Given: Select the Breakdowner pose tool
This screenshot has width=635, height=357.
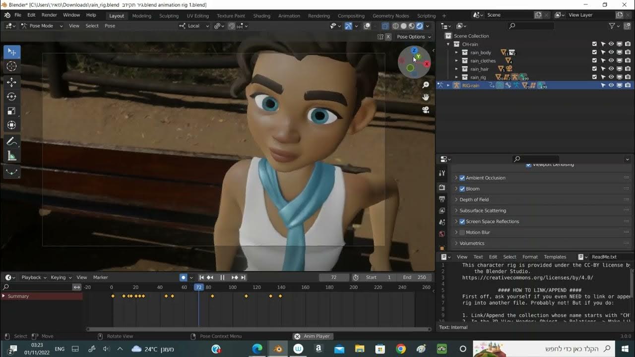Looking at the screenshot, I should tap(12, 172).
